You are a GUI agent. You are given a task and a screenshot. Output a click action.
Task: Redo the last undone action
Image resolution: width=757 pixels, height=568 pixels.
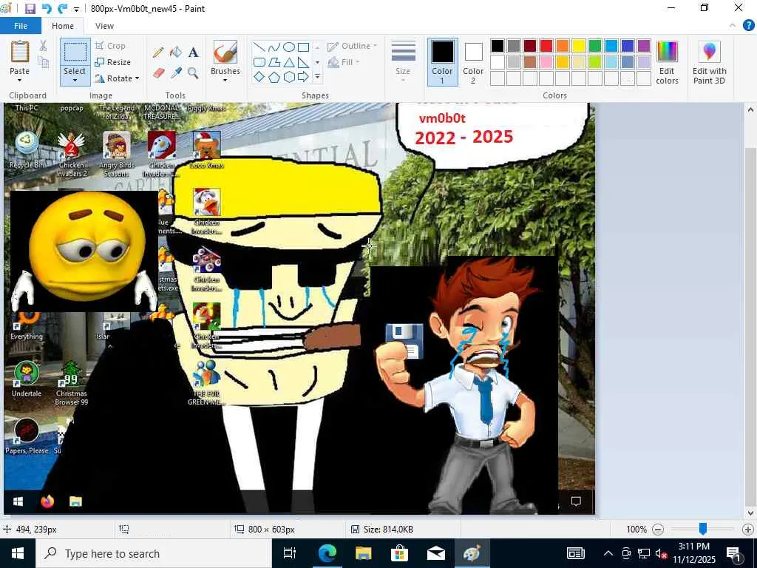63,8
